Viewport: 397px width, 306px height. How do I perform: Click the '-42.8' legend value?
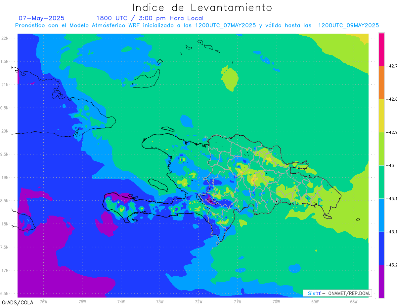[391, 99]
